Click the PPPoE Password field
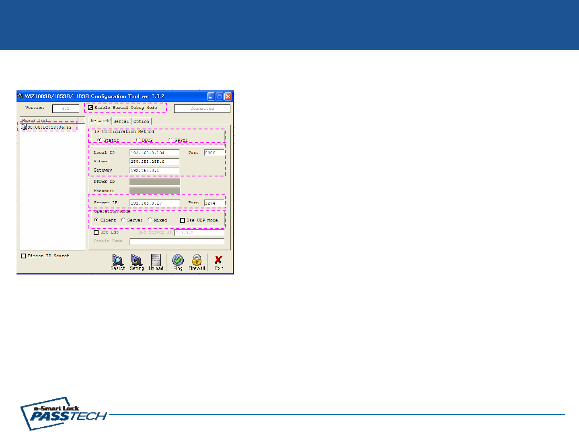 (x=154, y=190)
